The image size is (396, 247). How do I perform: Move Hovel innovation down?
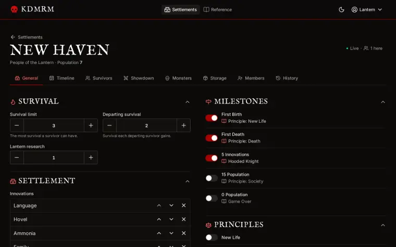(171, 219)
